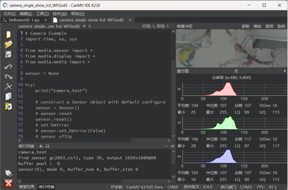Click the FPS 45.5 status entry
288x190 pixels.
[x=267, y=187]
